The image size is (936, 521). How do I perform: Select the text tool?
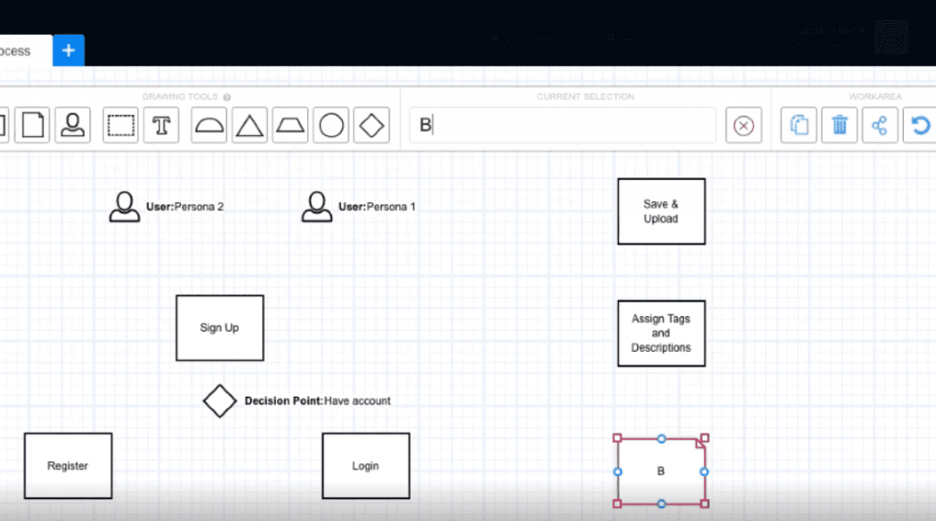(x=162, y=125)
